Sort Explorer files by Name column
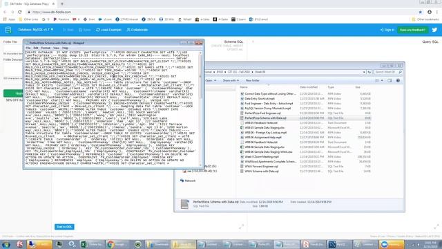442x249 pixels. 244,87
